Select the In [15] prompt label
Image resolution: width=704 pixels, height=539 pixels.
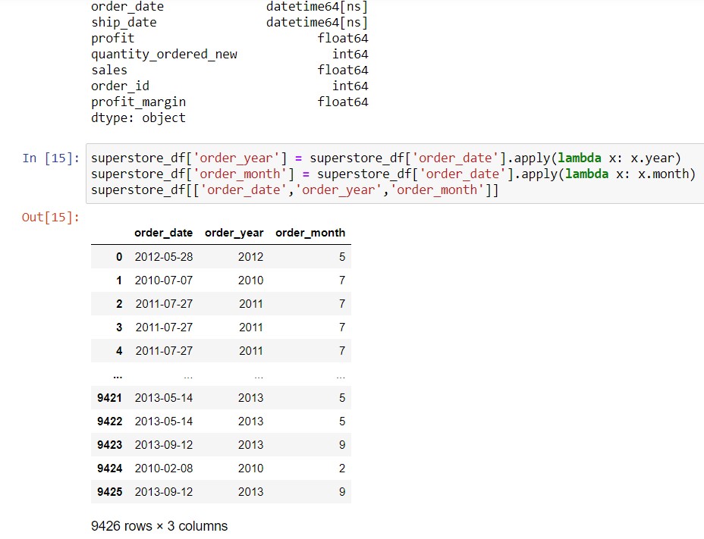click(x=51, y=158)
